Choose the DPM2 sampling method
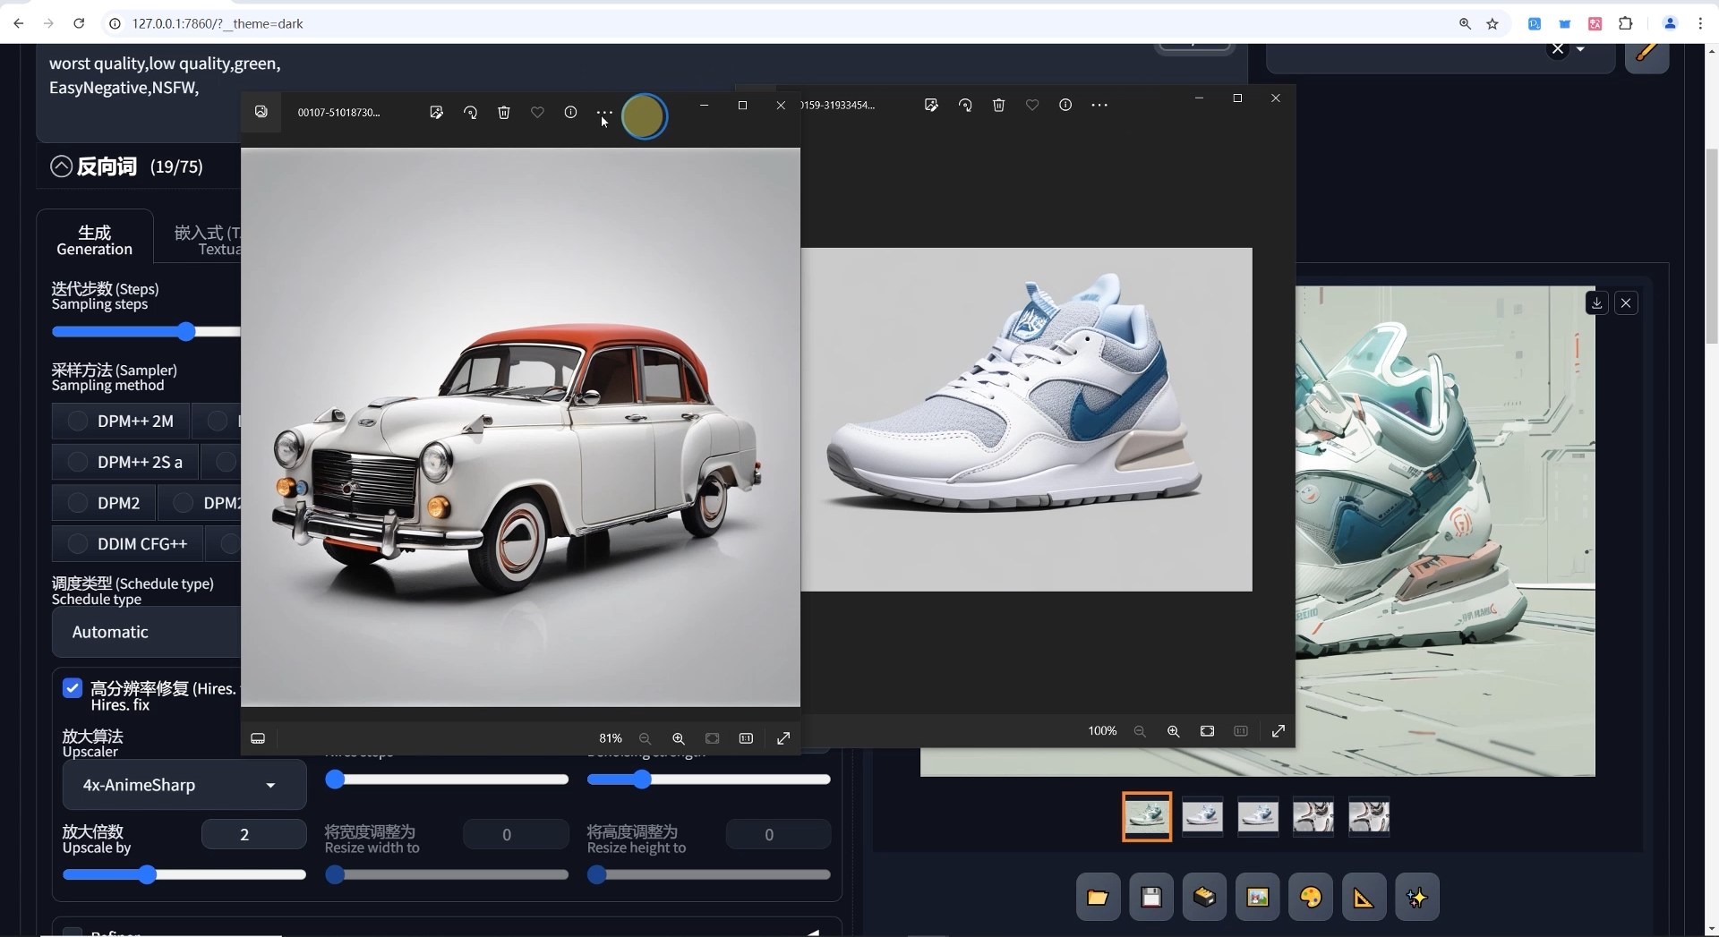The width and height of the screenshot is (1719, 937). 104,503
